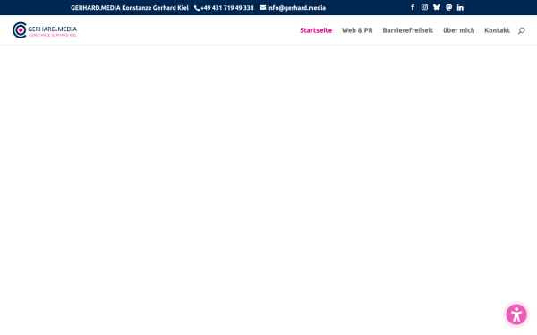Open the Facebook social icon
Image resolution: width=537 pixels, height=335 pixels.
click(x=413, y=7)
